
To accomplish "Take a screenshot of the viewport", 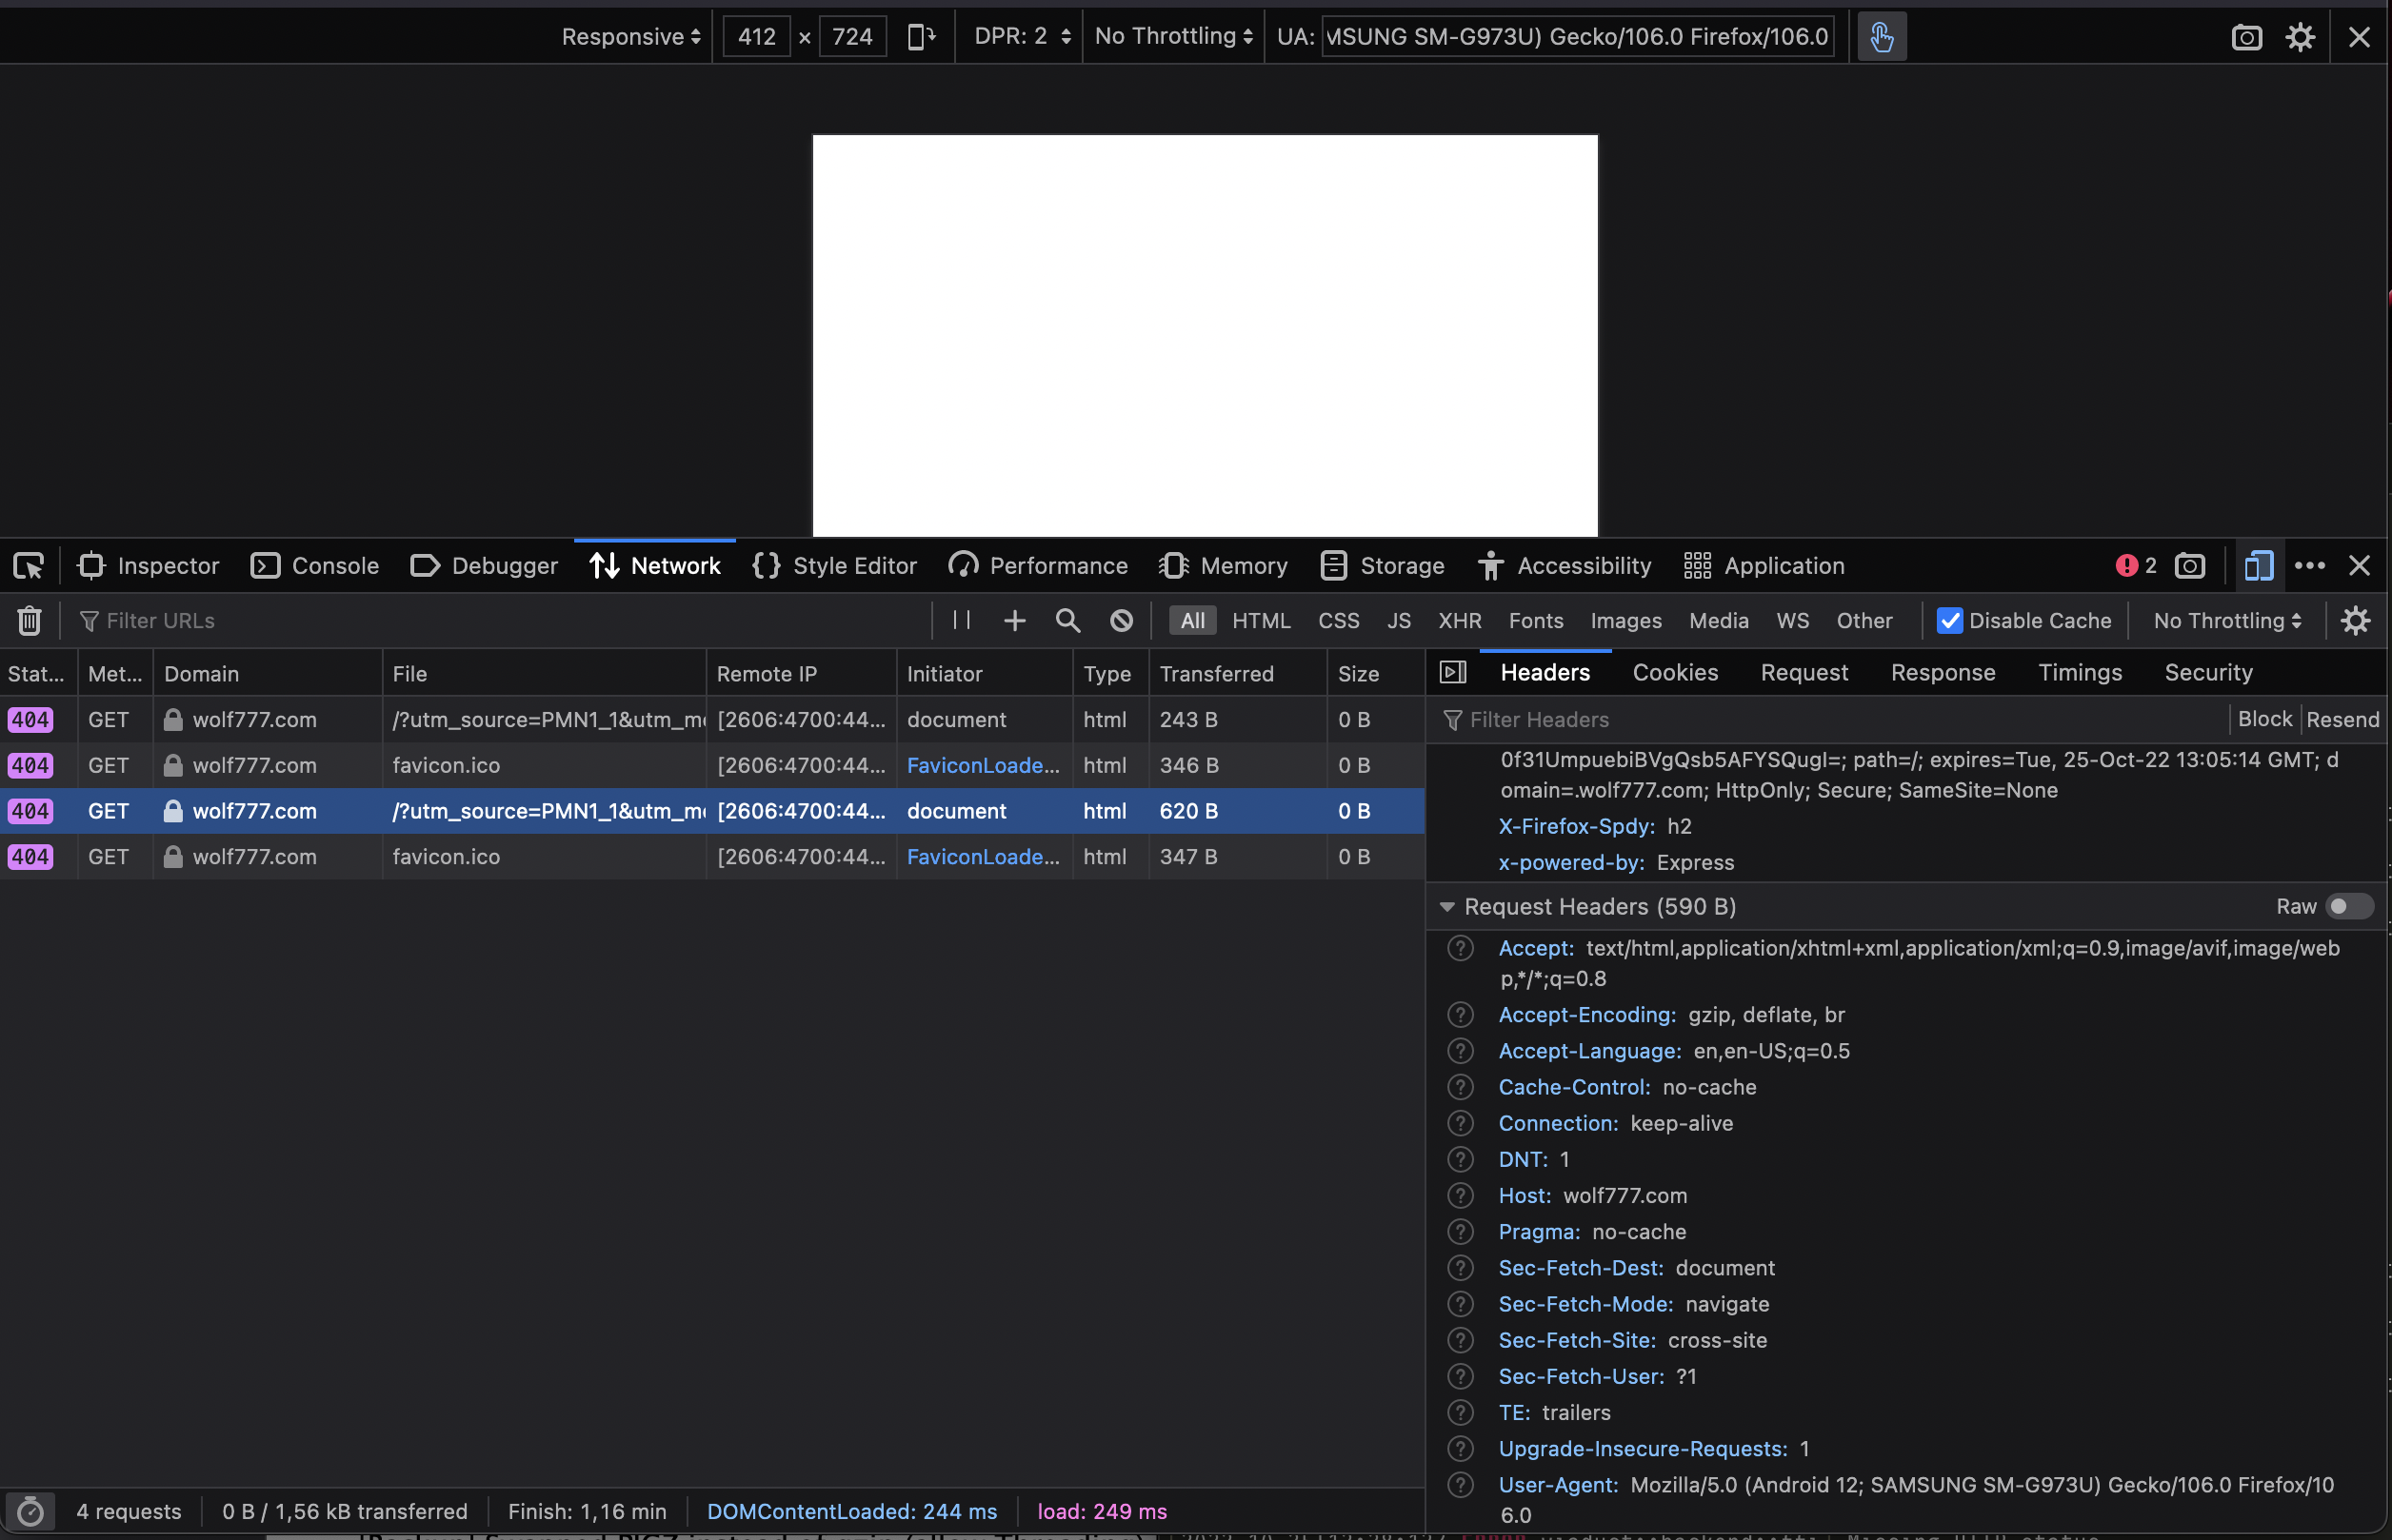I will coord(2246,38).
